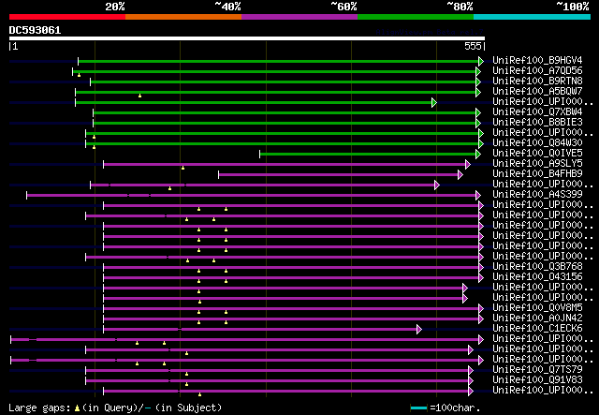The height and width of the screenshot is (415, 599).
Task: Click the yellow gap marker on the A5BQW7 row
Action: click(139, 95)
